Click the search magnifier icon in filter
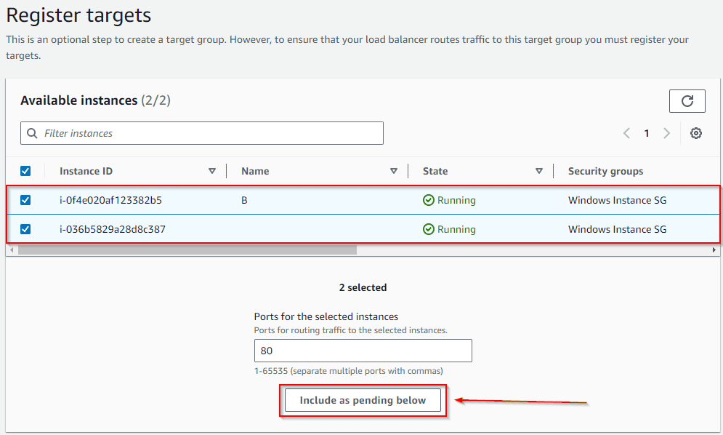 pyautogui.click(x=32, y=133)
